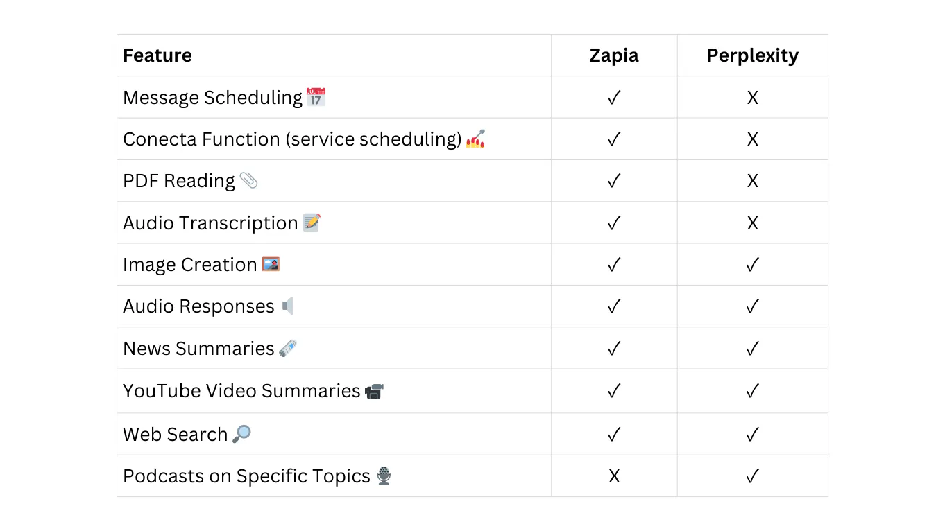Click the Zapia column header
The height and width of the screenshot is (531, 945).
[x=614, y=55]
